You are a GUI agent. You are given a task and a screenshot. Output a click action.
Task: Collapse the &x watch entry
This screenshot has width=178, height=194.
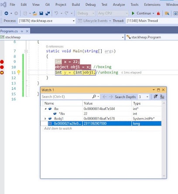tap(45, 109)
